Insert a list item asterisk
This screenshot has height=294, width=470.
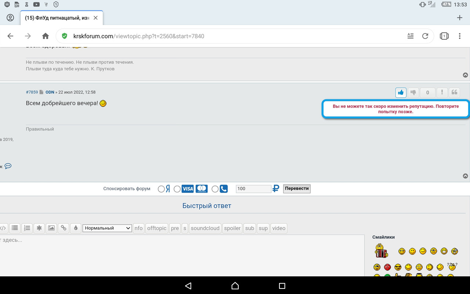pyautogui.click(x=39, y=228)
